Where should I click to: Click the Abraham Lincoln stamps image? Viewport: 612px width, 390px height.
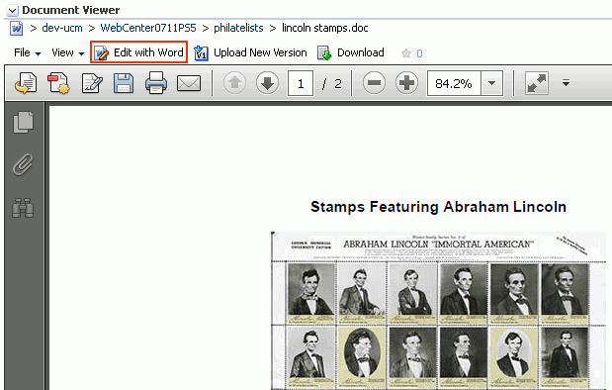click(x=439, y=311)
